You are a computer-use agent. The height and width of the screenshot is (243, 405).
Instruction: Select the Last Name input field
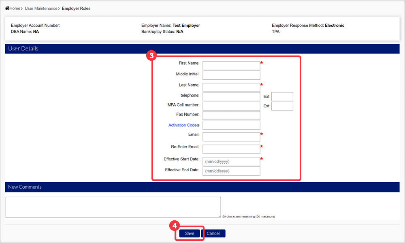(231, 87)
